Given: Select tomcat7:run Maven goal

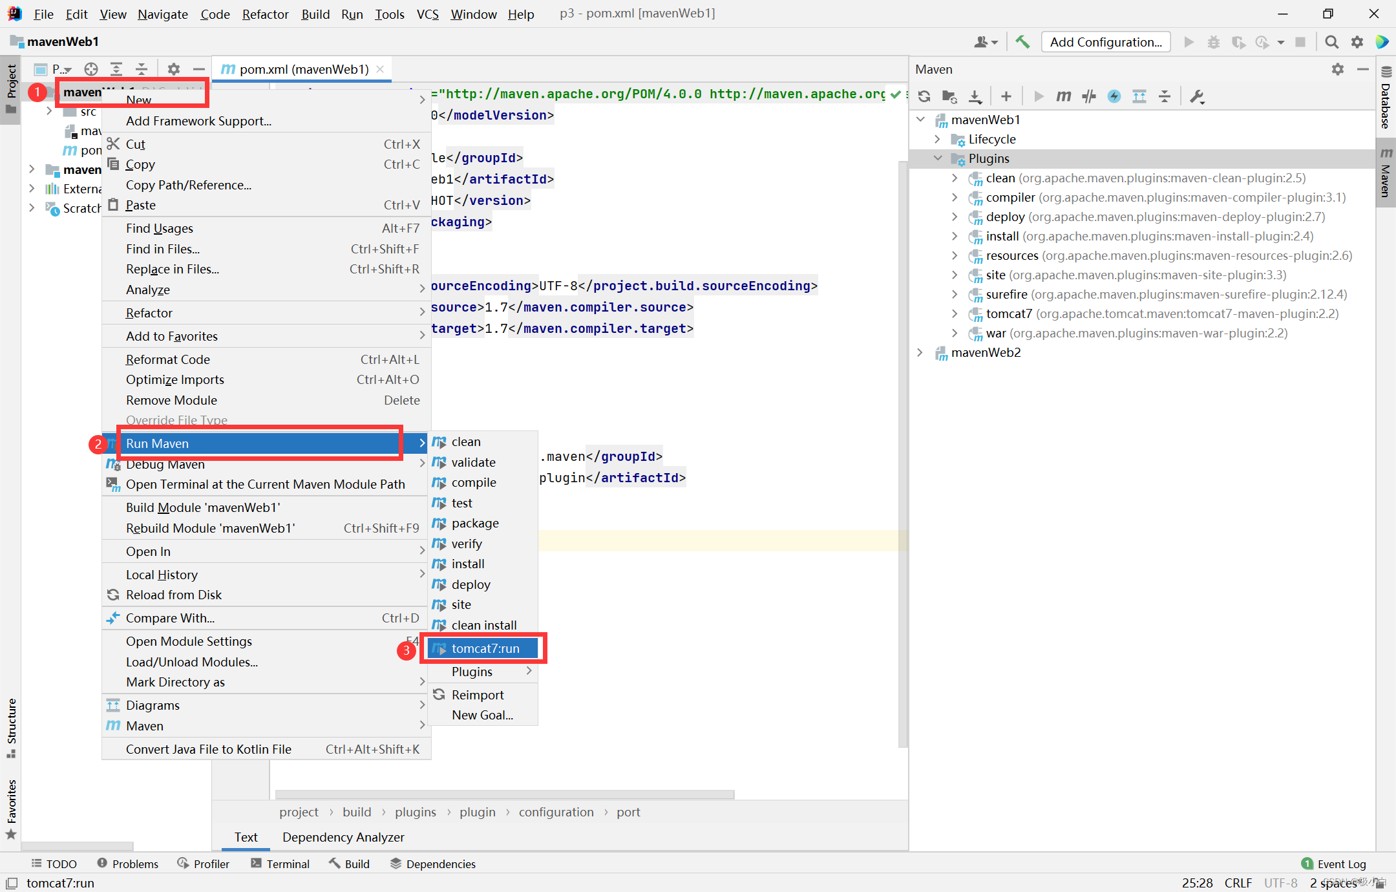Looking at the screenshot, I should coord(483,648).
